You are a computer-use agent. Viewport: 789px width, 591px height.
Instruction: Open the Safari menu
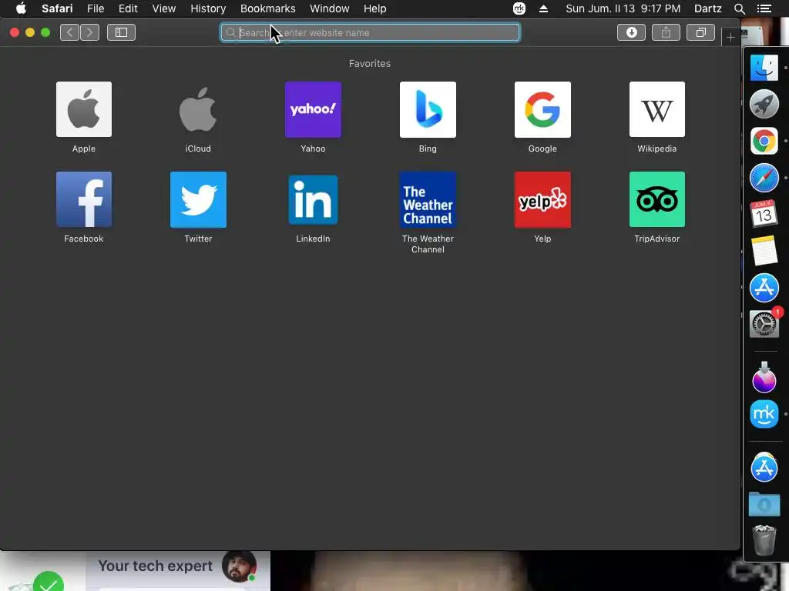57,8
